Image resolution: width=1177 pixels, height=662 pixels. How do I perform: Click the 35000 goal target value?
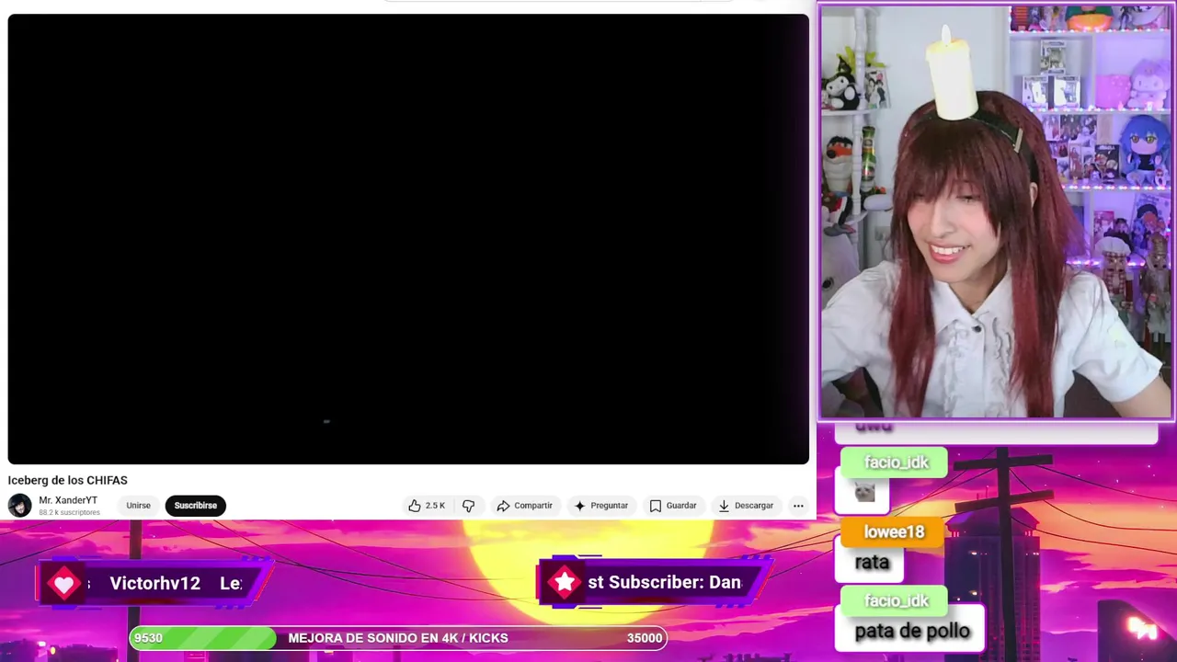pyautogui.click(x=645, y=638)
